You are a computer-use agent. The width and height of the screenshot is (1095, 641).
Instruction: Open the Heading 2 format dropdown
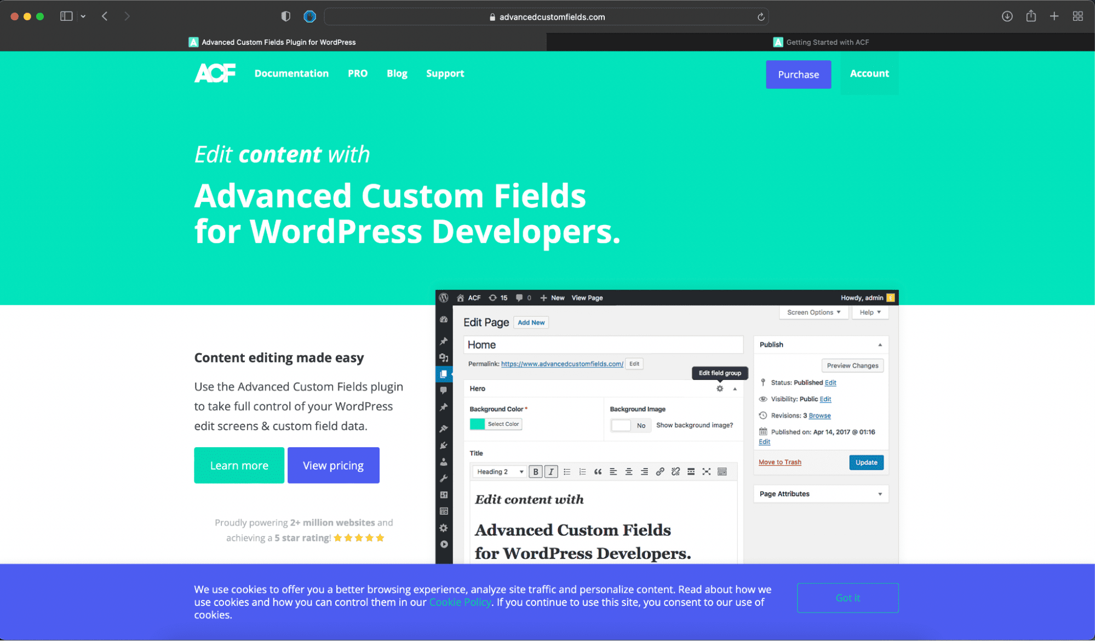(500, 472)
